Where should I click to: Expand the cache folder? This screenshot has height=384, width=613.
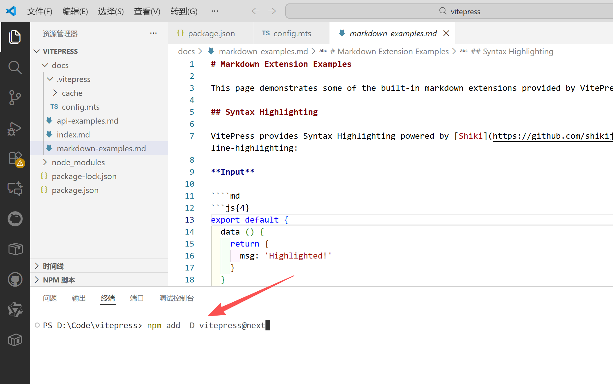(x=72, y=93)
